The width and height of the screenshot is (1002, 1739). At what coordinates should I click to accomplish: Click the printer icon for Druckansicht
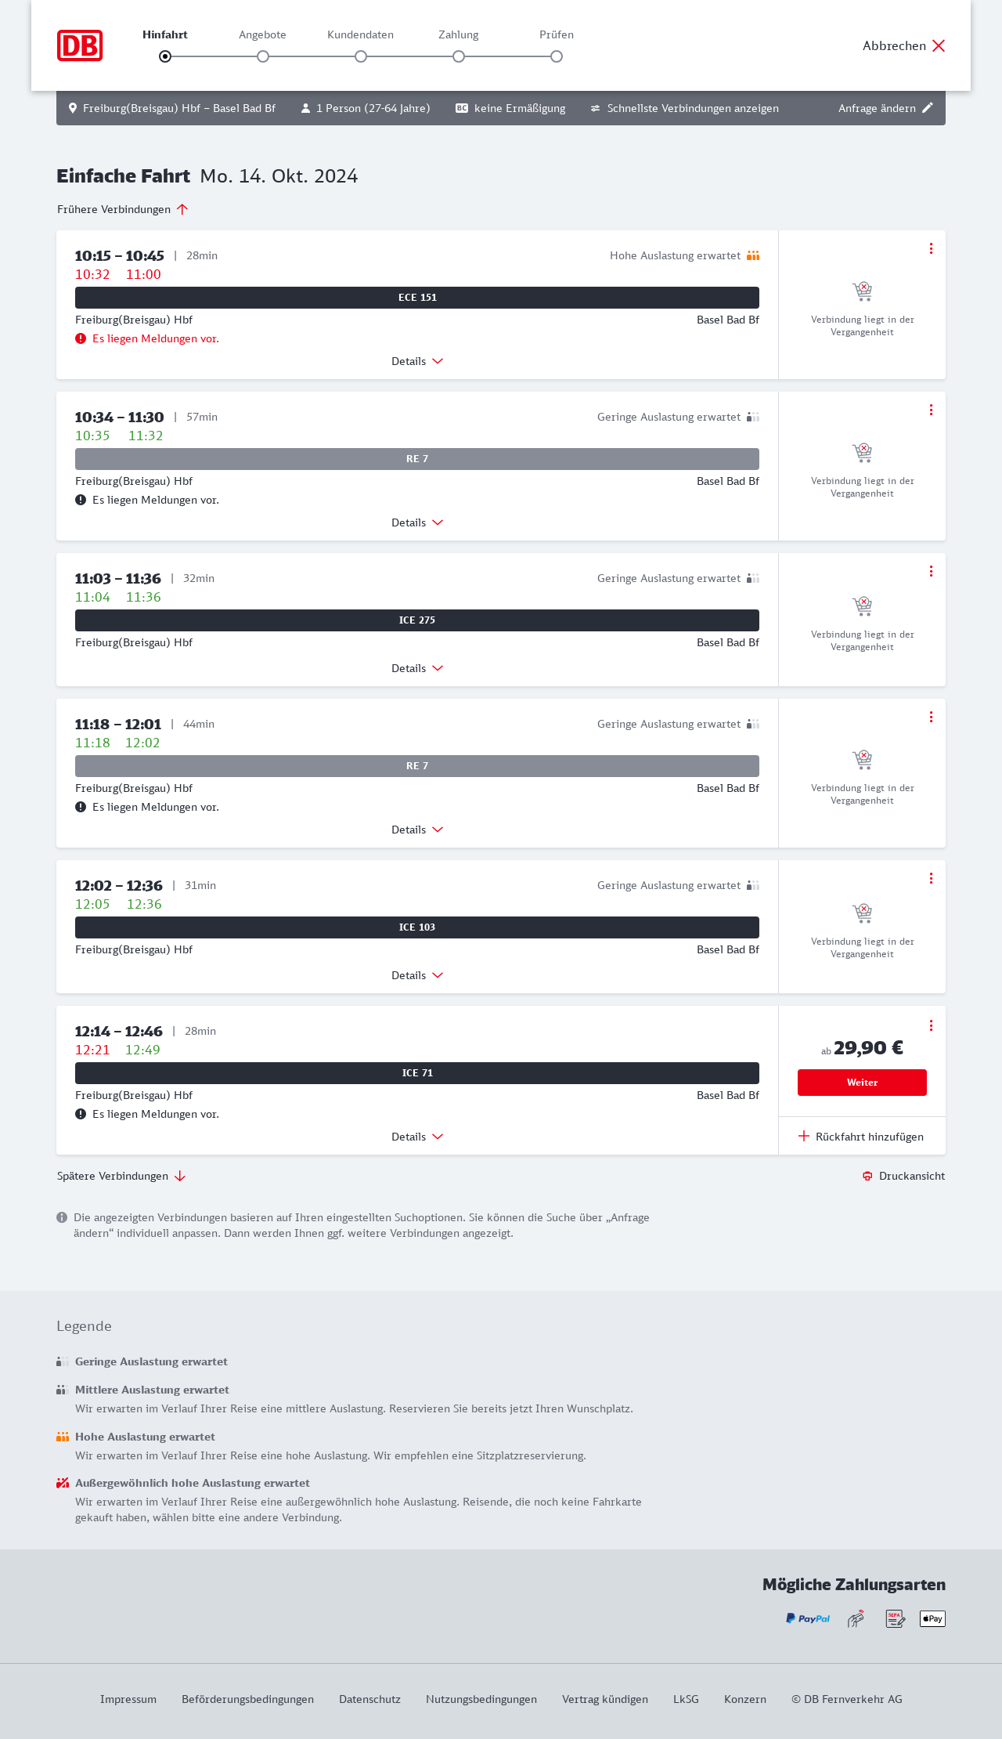pos(867,1176)
